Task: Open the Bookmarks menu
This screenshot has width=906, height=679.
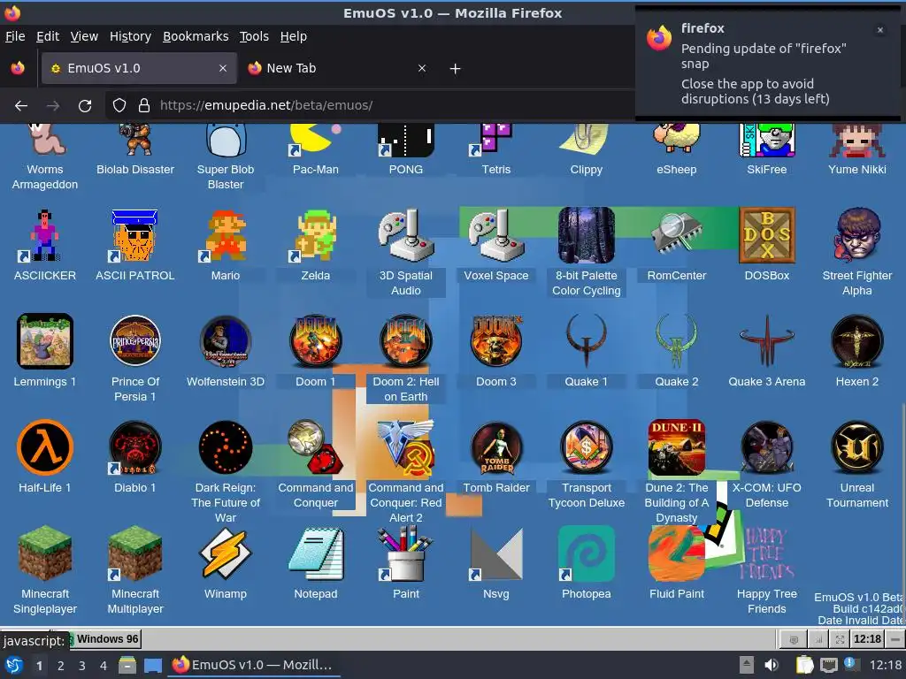Action: [x=196, y=36]
